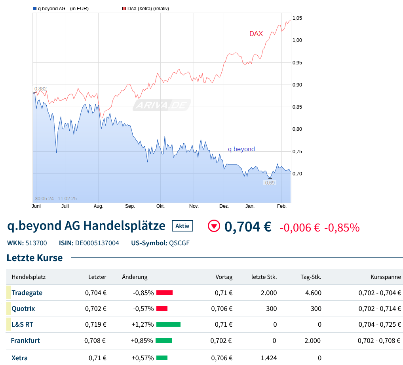Click the green change bar for L&S RT
This screenshot has width=403, height=365.
tap(168, 324)
